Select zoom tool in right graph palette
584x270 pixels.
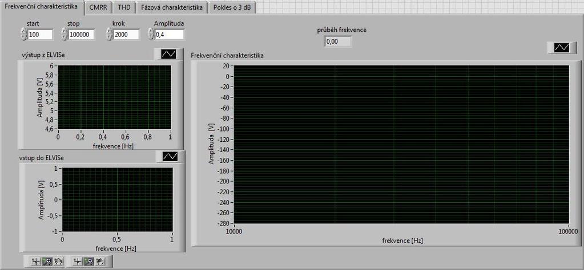[x=88, y=261]
